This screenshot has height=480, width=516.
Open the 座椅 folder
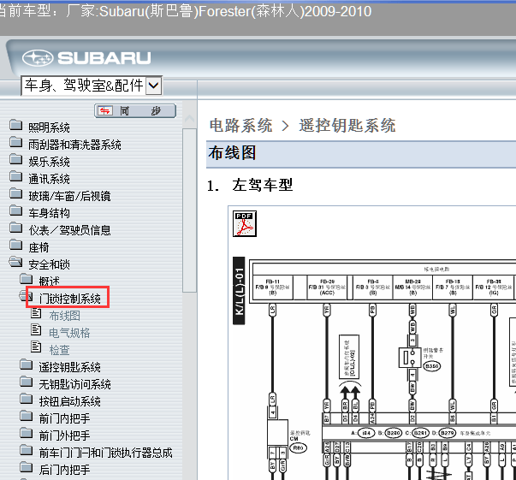[39, 247]
